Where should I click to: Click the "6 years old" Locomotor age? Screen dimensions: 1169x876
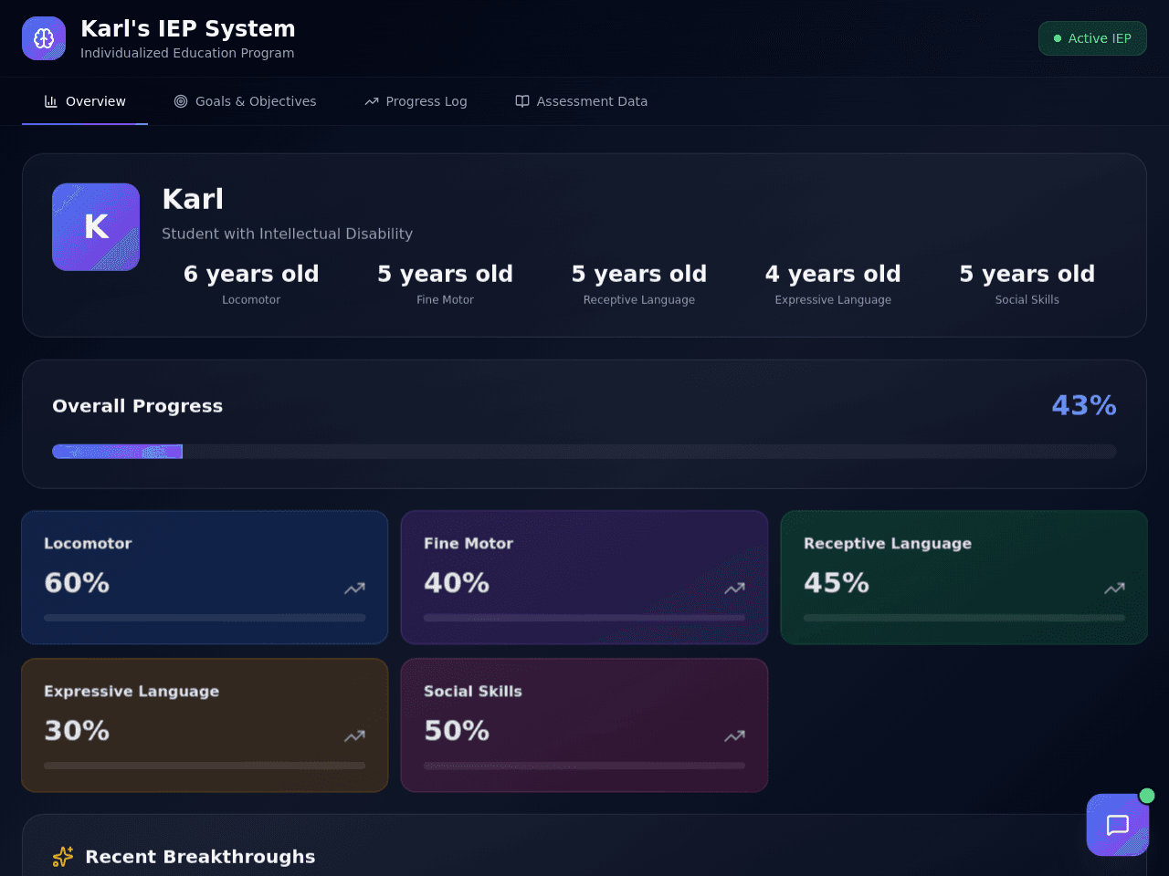click(251, 274)
